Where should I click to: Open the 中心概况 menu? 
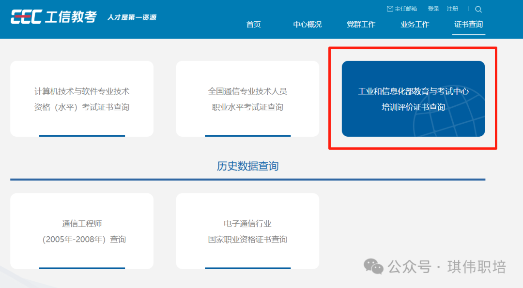(307, 24)
